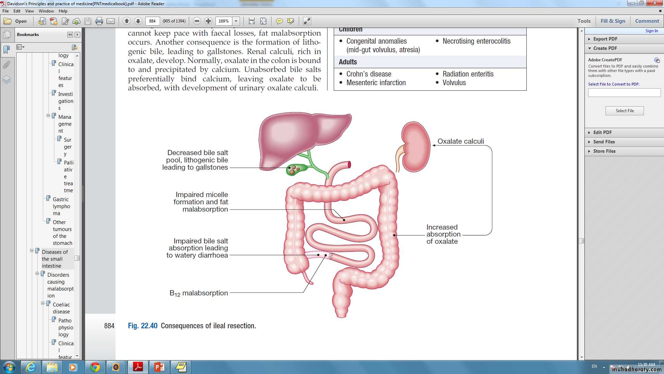This screenshot has height=374, width=664.
Task: Go to previous page arrow
Action: coord(127,21)
